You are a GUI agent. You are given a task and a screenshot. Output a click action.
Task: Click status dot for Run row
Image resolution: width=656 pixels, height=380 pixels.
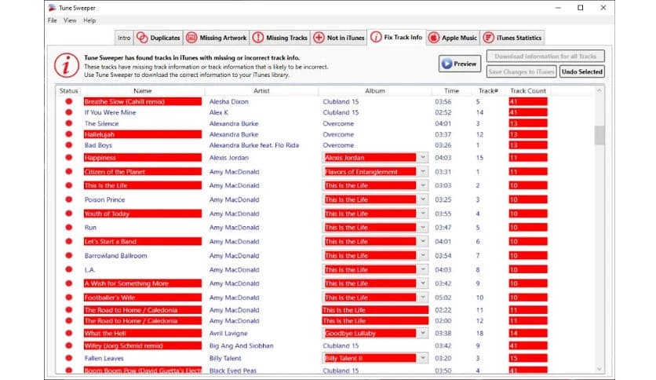69,227
